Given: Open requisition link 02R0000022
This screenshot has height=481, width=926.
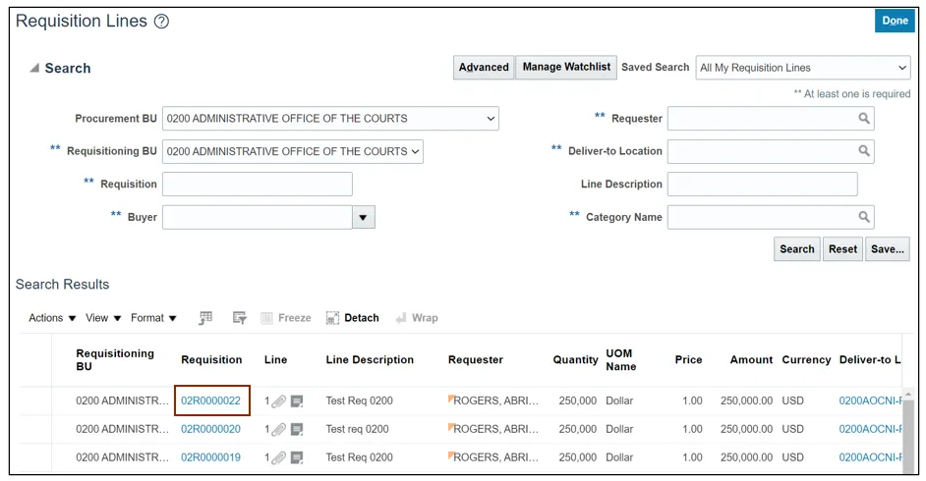Looking at the screenshot, I should pyautogui.click(x=210, y=401).
